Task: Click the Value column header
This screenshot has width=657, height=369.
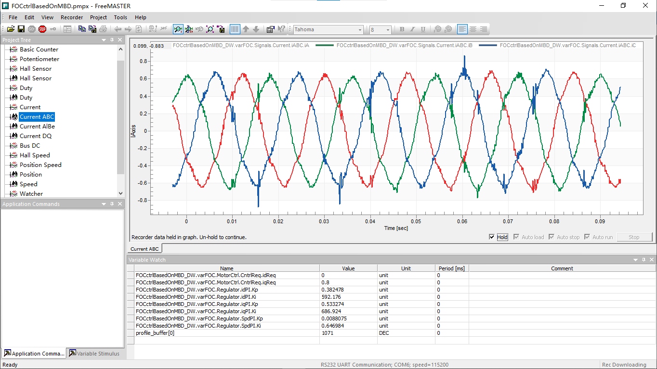Action: click(348, 268)
